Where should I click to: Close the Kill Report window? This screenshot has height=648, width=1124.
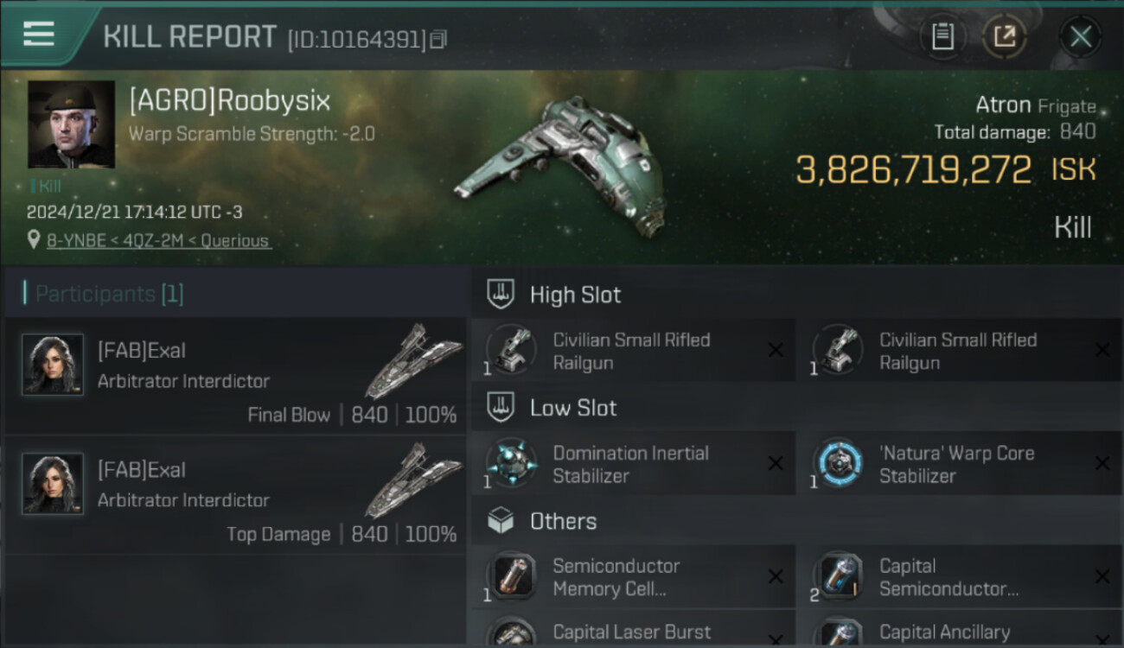(1081, 36)
